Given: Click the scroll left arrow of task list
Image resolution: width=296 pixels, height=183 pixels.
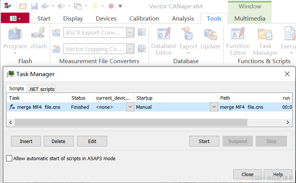Looking at the screenshot, I should point(11,122).
